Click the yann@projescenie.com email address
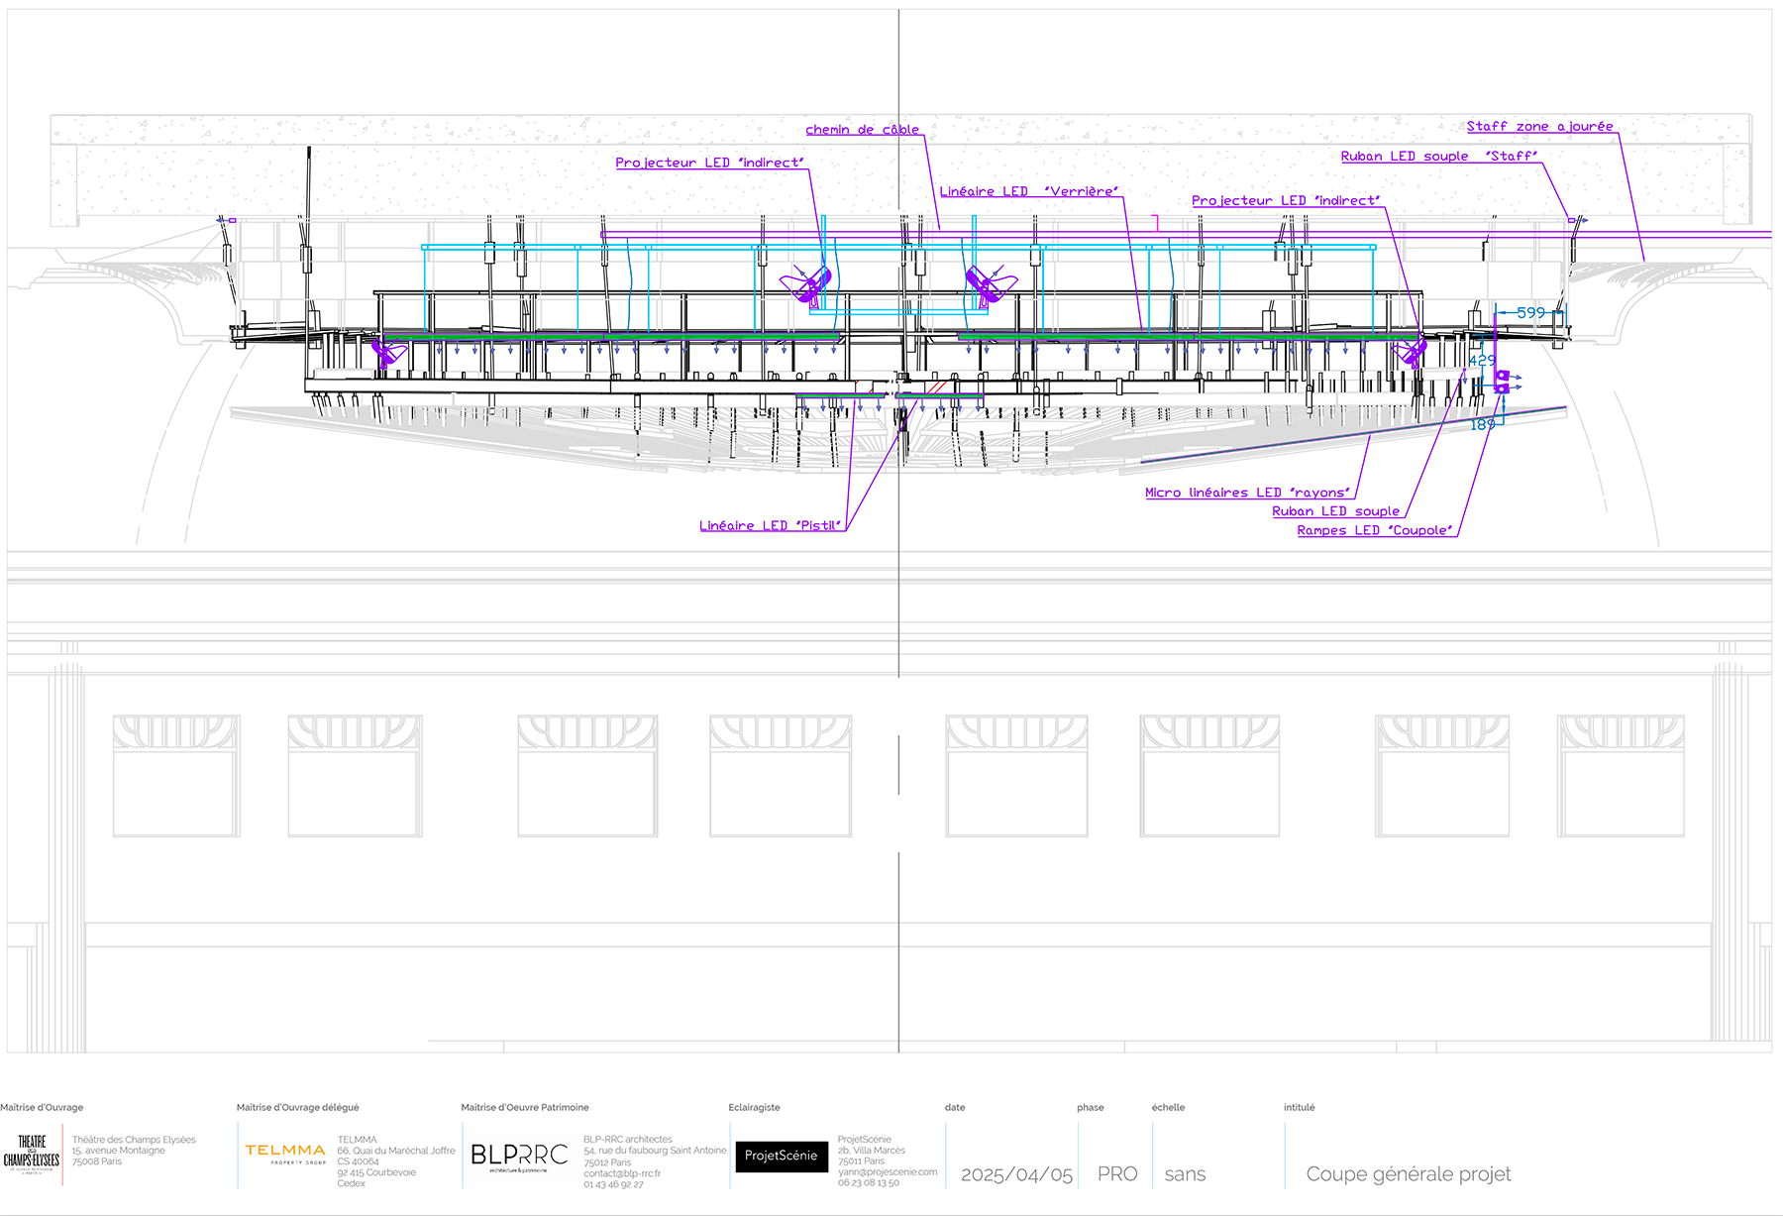 (x=887, y=1171)
